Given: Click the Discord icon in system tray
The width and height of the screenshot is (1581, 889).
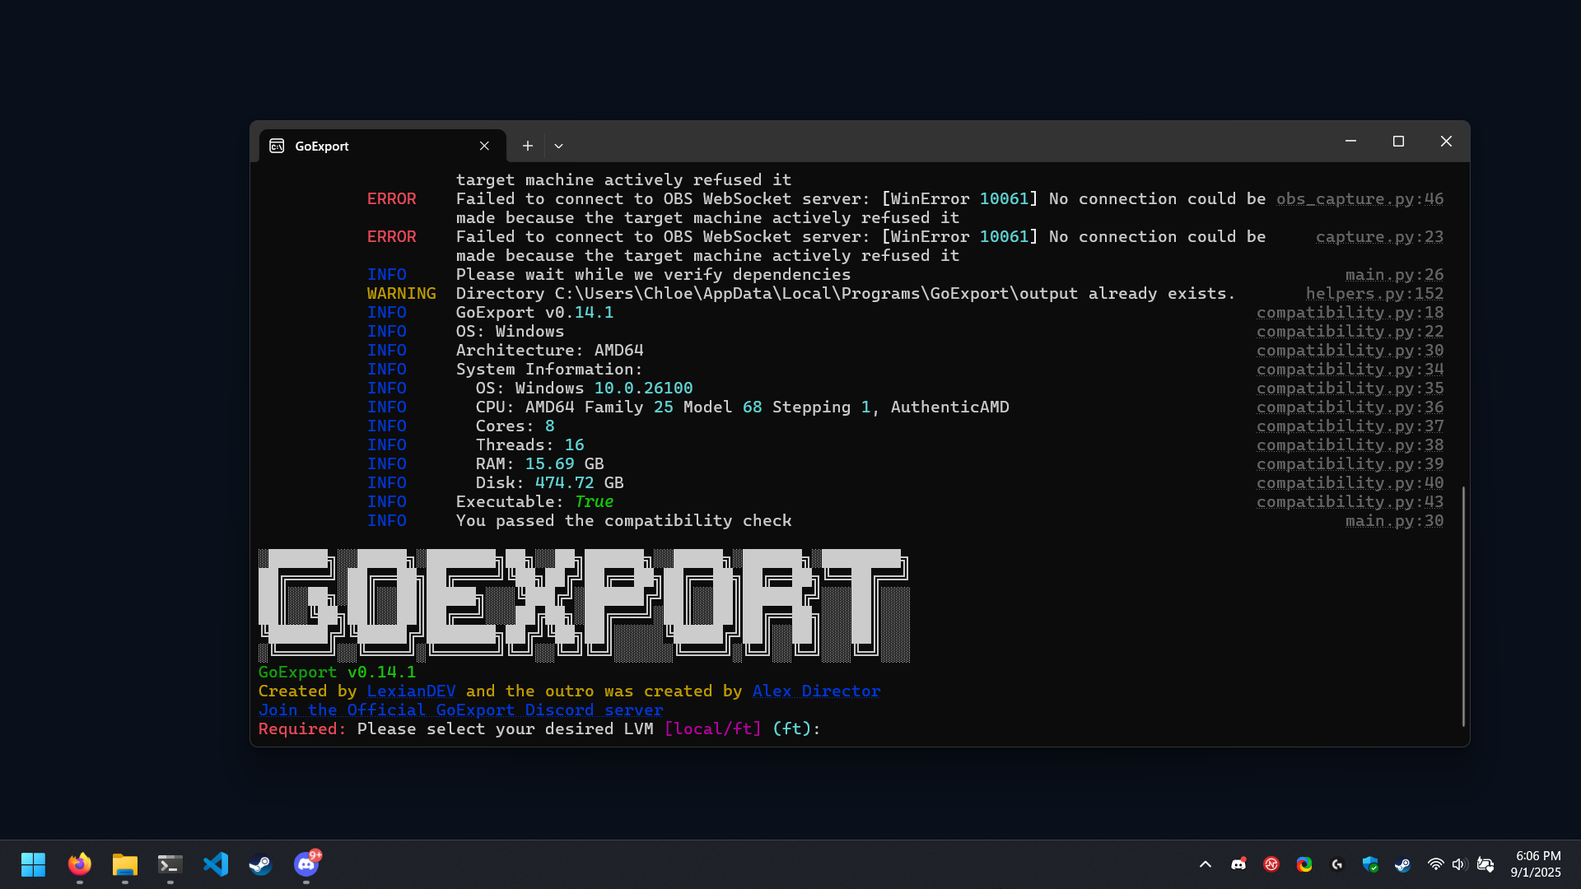Looking at the screenshot, I should [x=1238, y=864].
